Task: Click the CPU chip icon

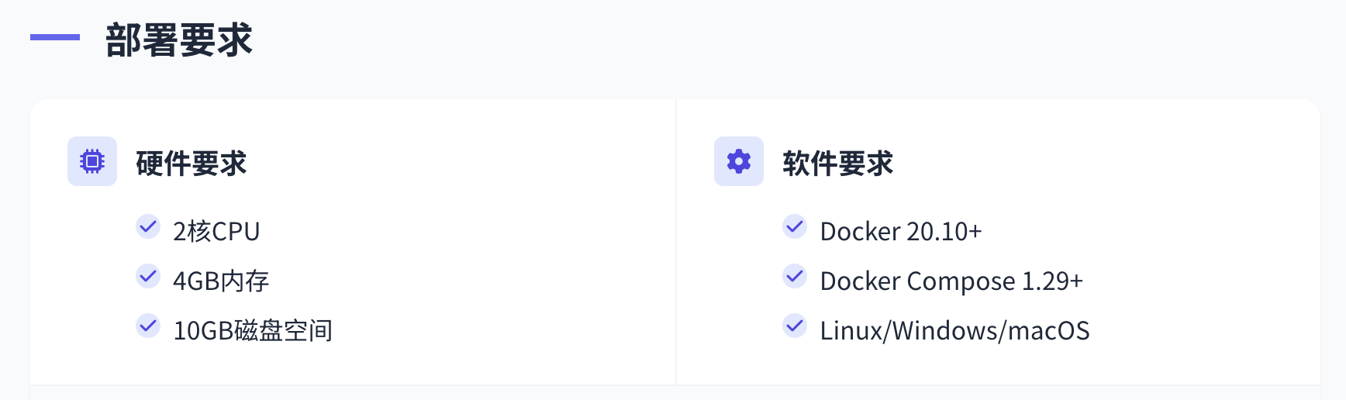Action: tap(92, 161)
